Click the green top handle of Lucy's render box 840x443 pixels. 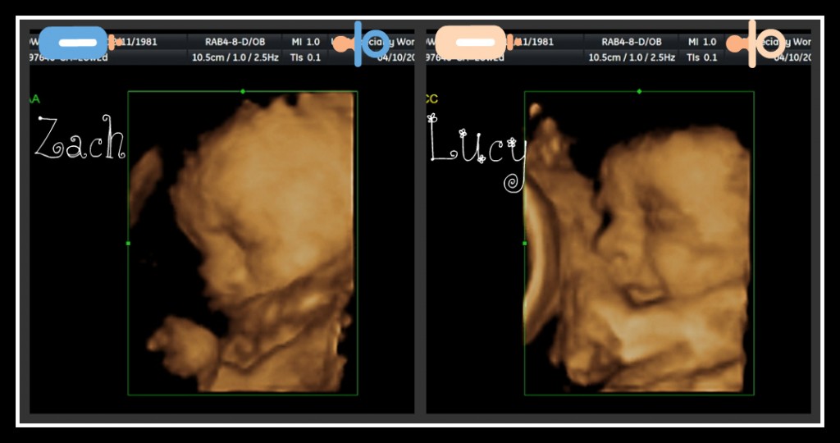639,91
